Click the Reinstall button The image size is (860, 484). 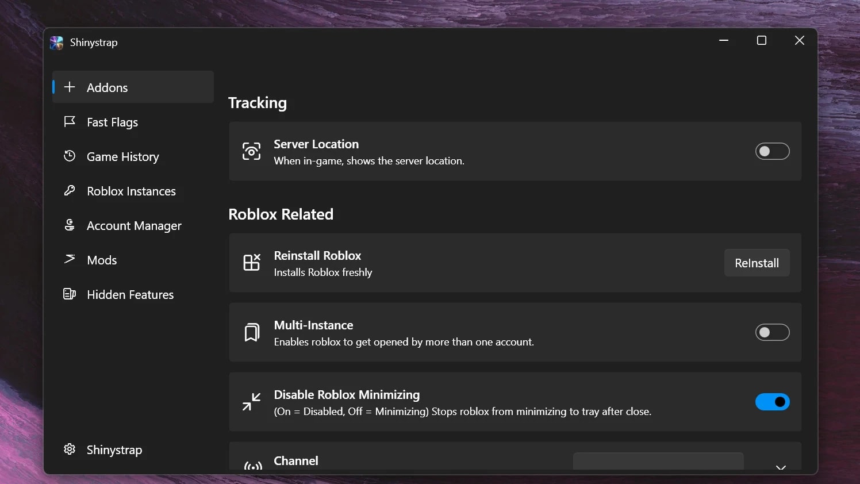click(757, 263)
